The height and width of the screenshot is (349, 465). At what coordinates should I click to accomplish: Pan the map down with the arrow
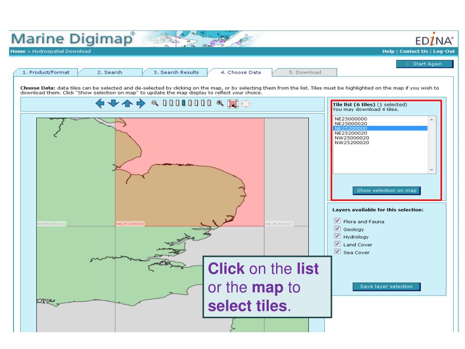click(113, 103)
